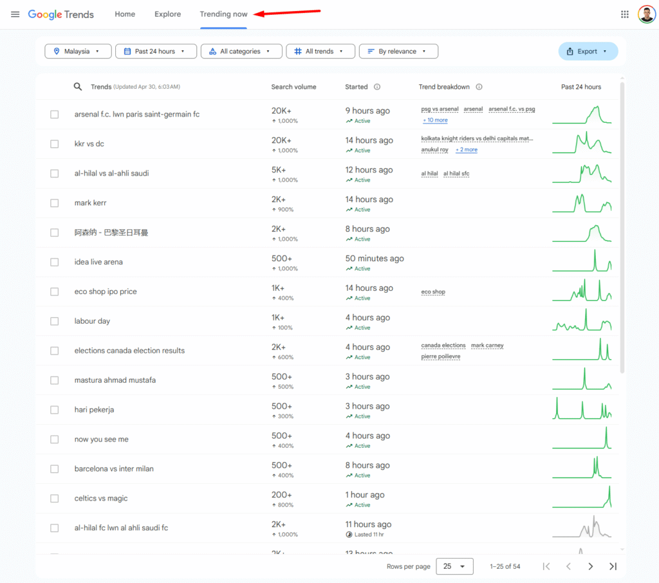The height and width of the screenshot is (583, 659).
Task: Open the All trends dropdown
Action: (320, 51)
